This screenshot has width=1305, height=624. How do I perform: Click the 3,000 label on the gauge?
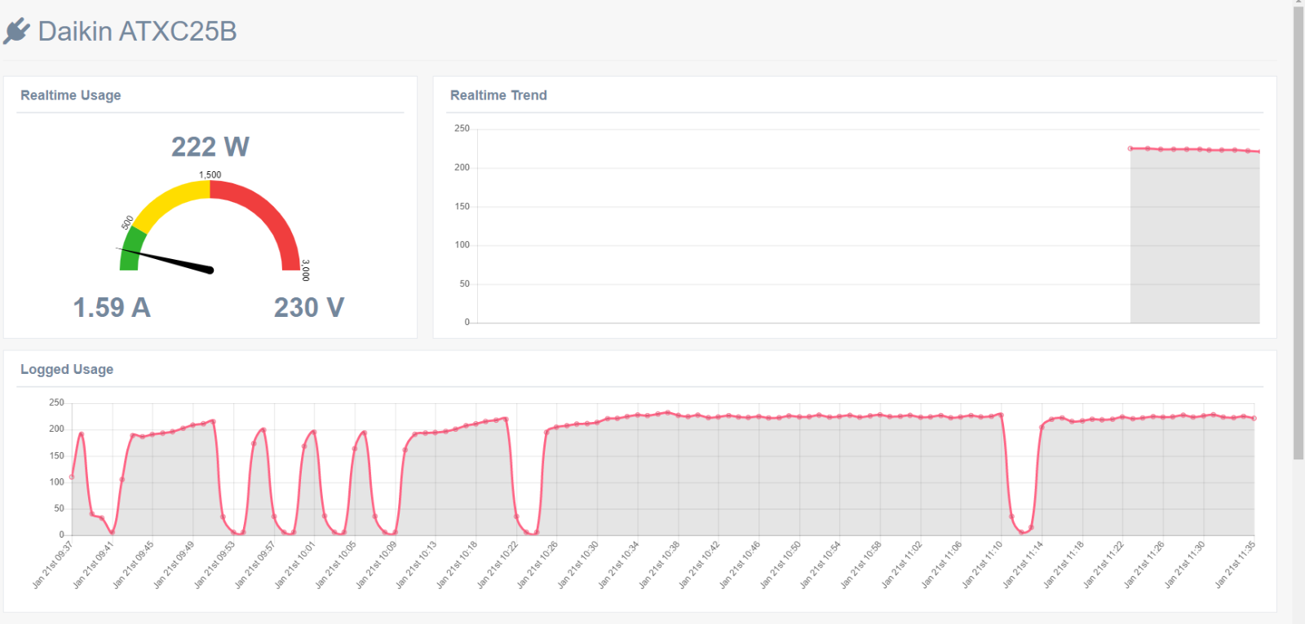pyautogui.click(x=306, y=270)
